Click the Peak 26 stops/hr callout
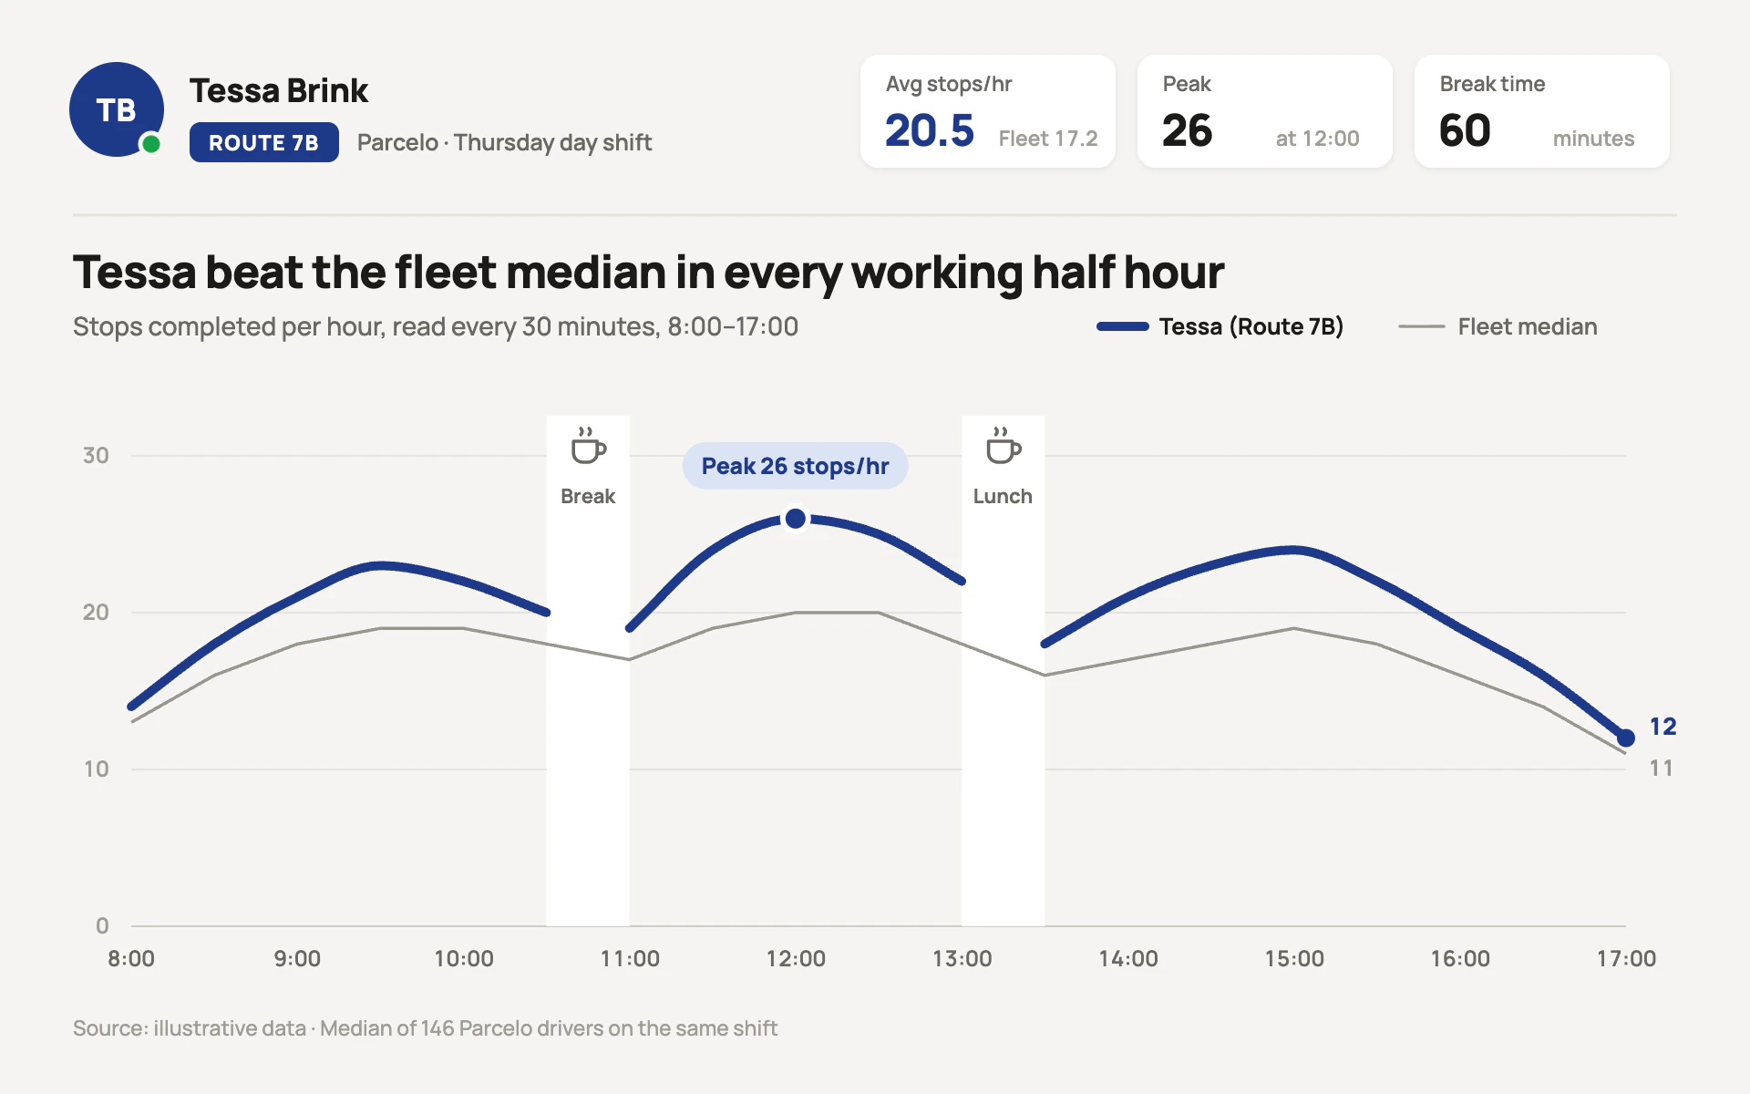 pos(795,466)
